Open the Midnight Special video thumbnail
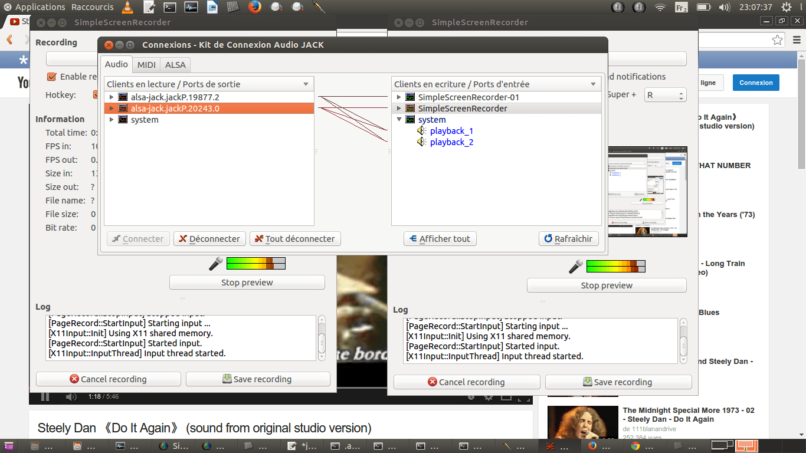The image size is (806, 453). (x=582, y=423)
